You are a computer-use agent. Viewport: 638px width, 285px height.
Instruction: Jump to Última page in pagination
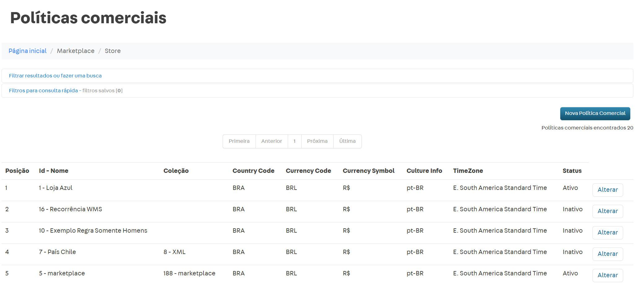point(347,141)
